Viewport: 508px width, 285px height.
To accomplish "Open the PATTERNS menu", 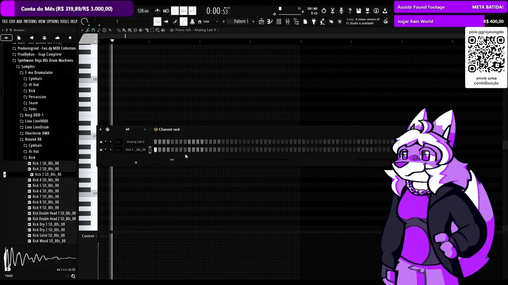I will click(30, 21).
